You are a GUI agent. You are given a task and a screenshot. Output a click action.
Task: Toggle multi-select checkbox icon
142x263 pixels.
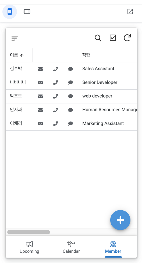click(x=113, y=38)
